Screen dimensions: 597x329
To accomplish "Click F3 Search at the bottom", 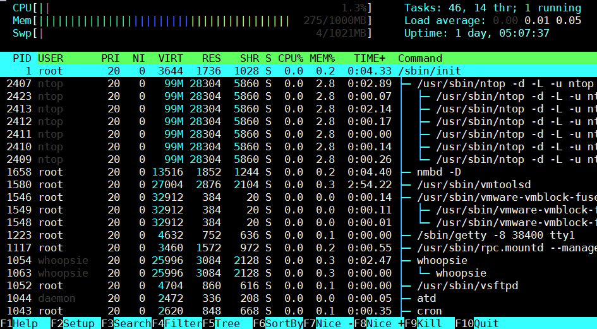I will point(126,323).
